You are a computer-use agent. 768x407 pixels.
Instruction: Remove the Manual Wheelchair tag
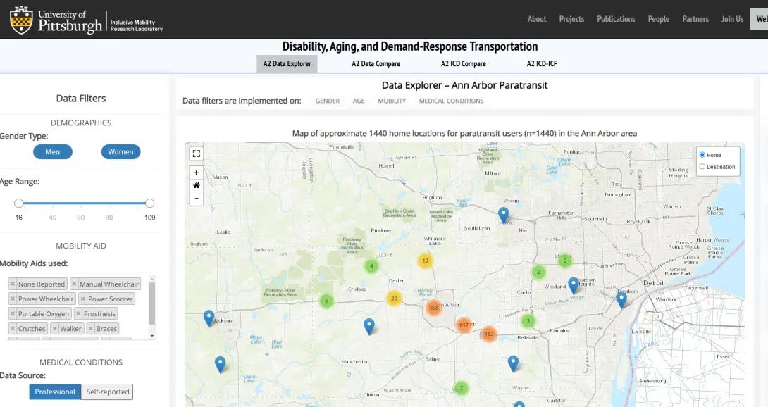pyautogui.click(x=74, y=284)
